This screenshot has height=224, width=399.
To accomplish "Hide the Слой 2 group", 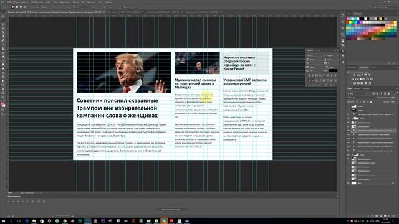I will click(349, 118).
